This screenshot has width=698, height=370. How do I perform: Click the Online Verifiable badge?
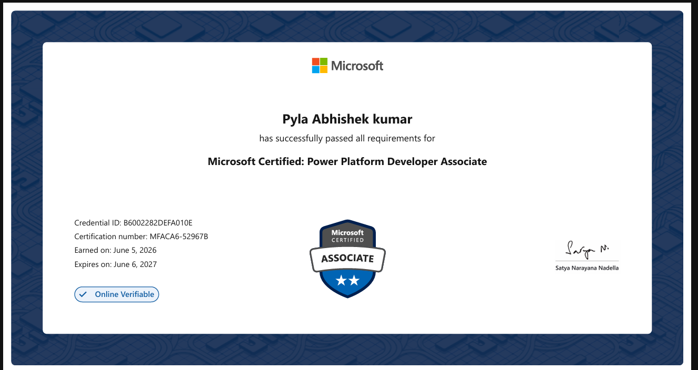(117, 294)
